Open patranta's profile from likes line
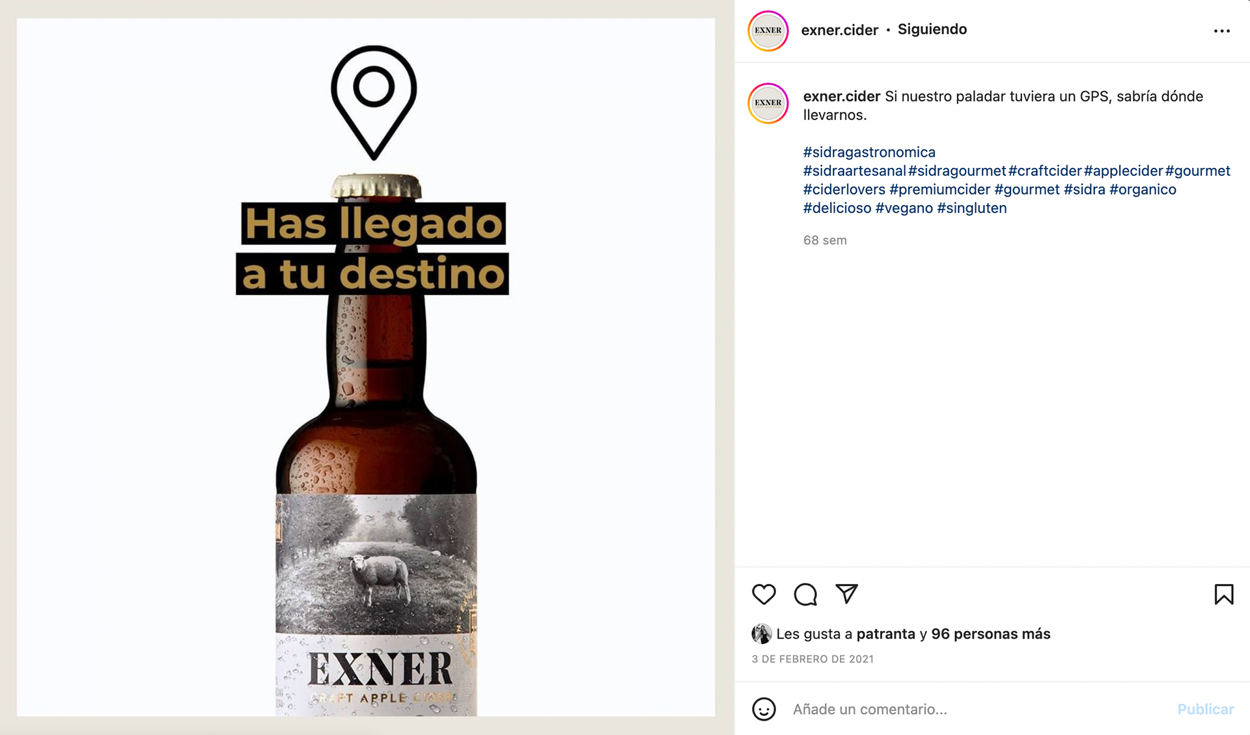This screenshot has width=1250, height=735. [x=885, y=634]
